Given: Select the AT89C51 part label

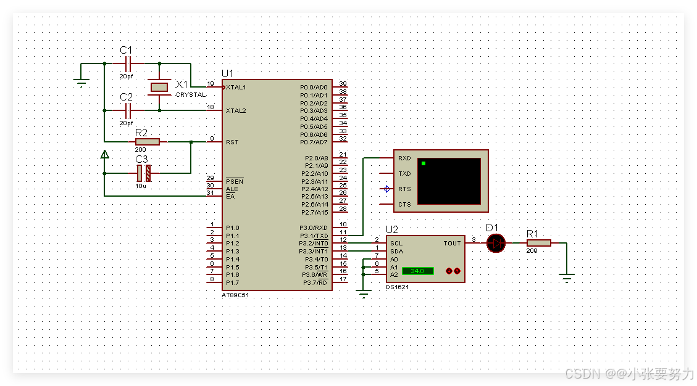Looking at the screenshot, I should (x=235, y=295).
